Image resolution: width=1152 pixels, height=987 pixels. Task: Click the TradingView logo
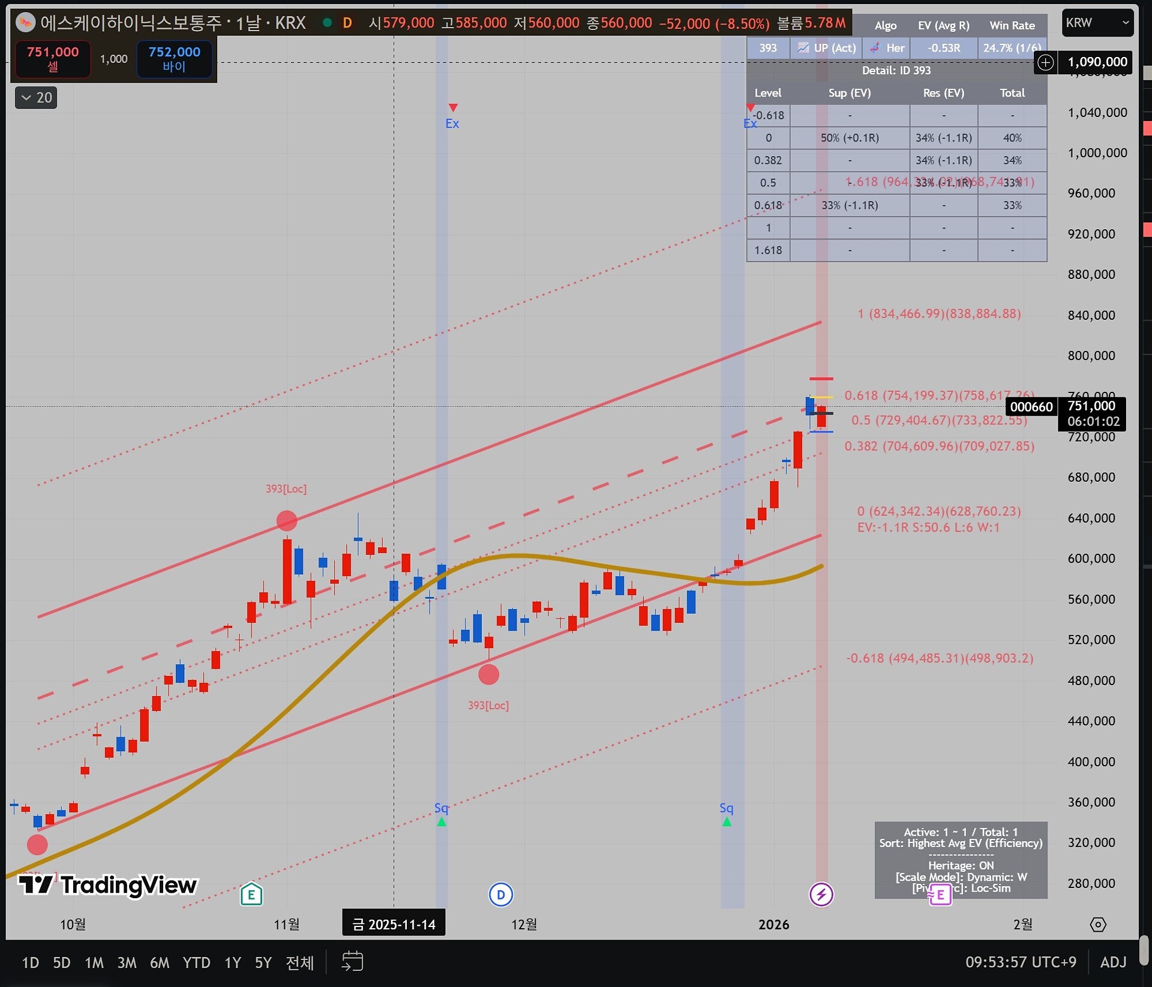(x=108, y=885)
